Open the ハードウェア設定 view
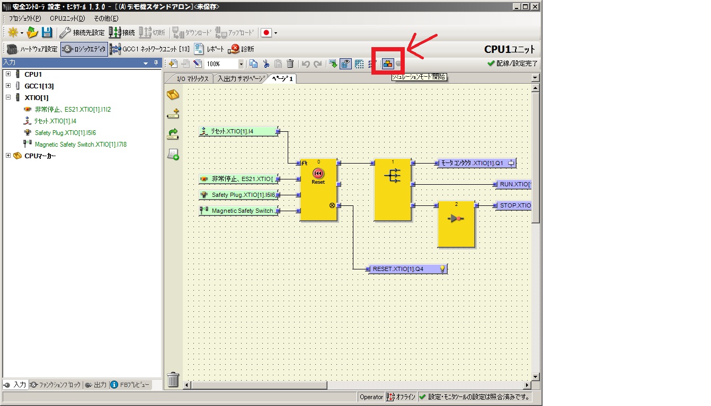The height and width of the screenshot is (406, 711). [33, 49]
